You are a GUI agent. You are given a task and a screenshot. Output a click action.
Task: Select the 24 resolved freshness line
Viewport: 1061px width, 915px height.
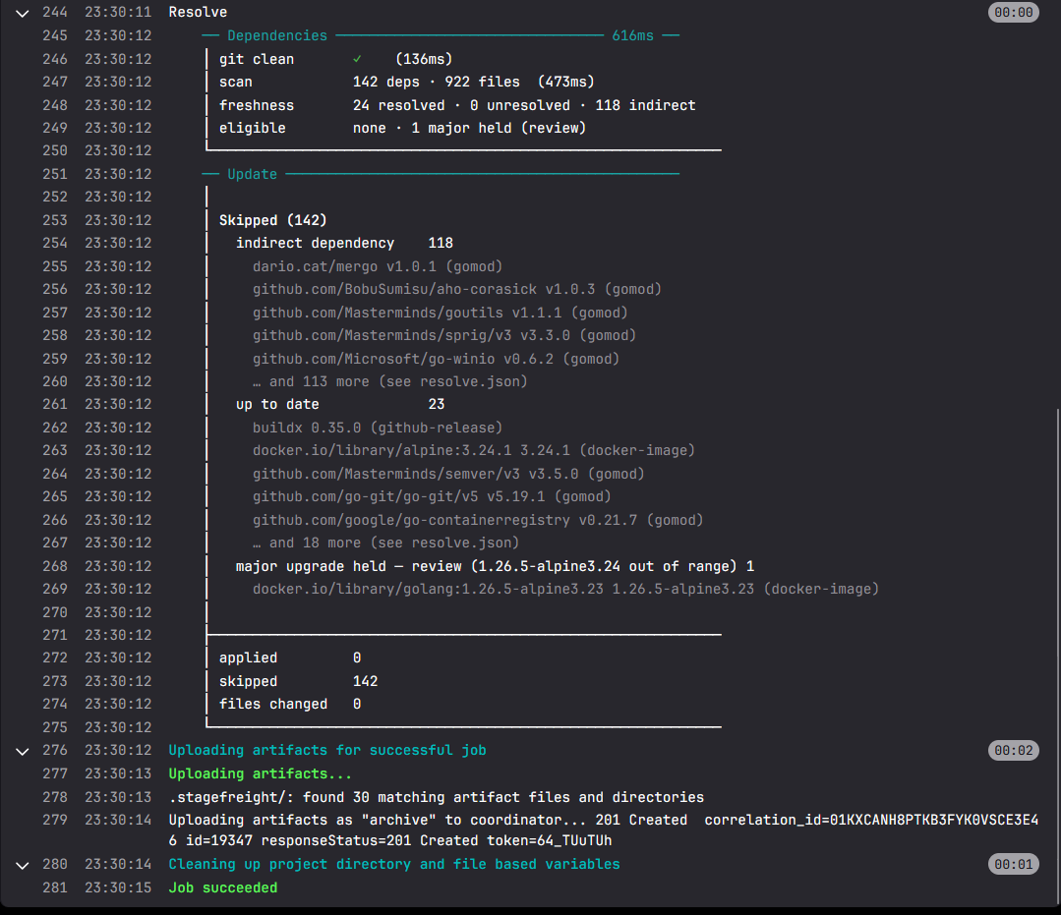(524, 105)
